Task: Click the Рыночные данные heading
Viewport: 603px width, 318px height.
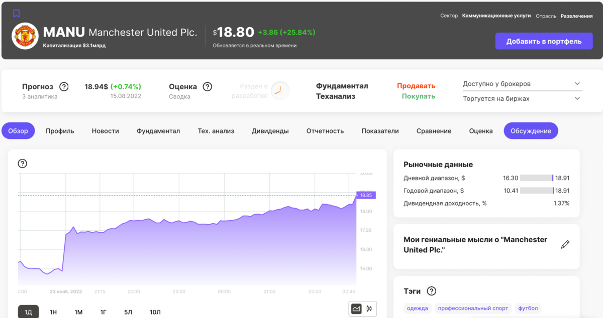Action: [438, 165]
